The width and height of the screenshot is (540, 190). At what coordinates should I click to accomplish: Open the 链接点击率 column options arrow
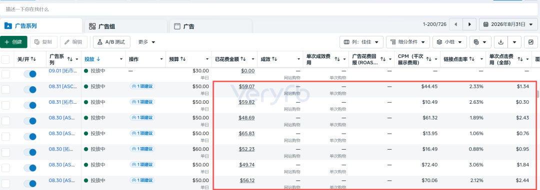(x=481, y=59)
